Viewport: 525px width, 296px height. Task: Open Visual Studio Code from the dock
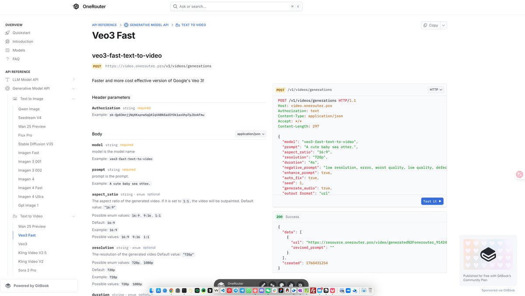[222, 290]
